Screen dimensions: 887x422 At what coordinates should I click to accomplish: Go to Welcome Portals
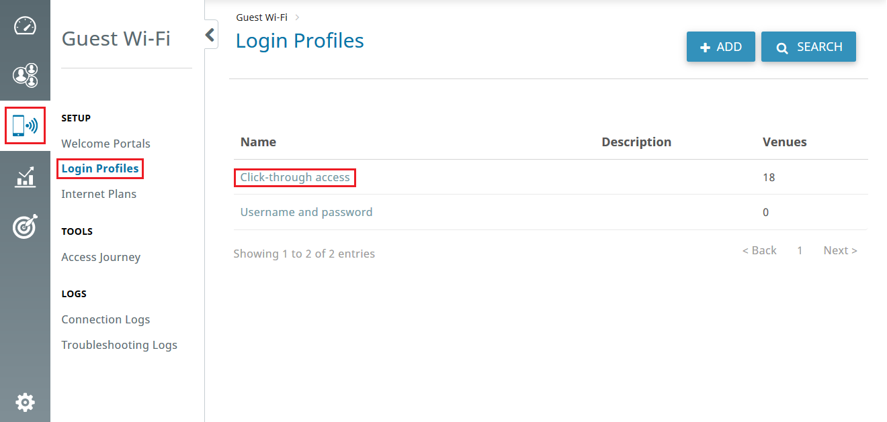point(105,144)
